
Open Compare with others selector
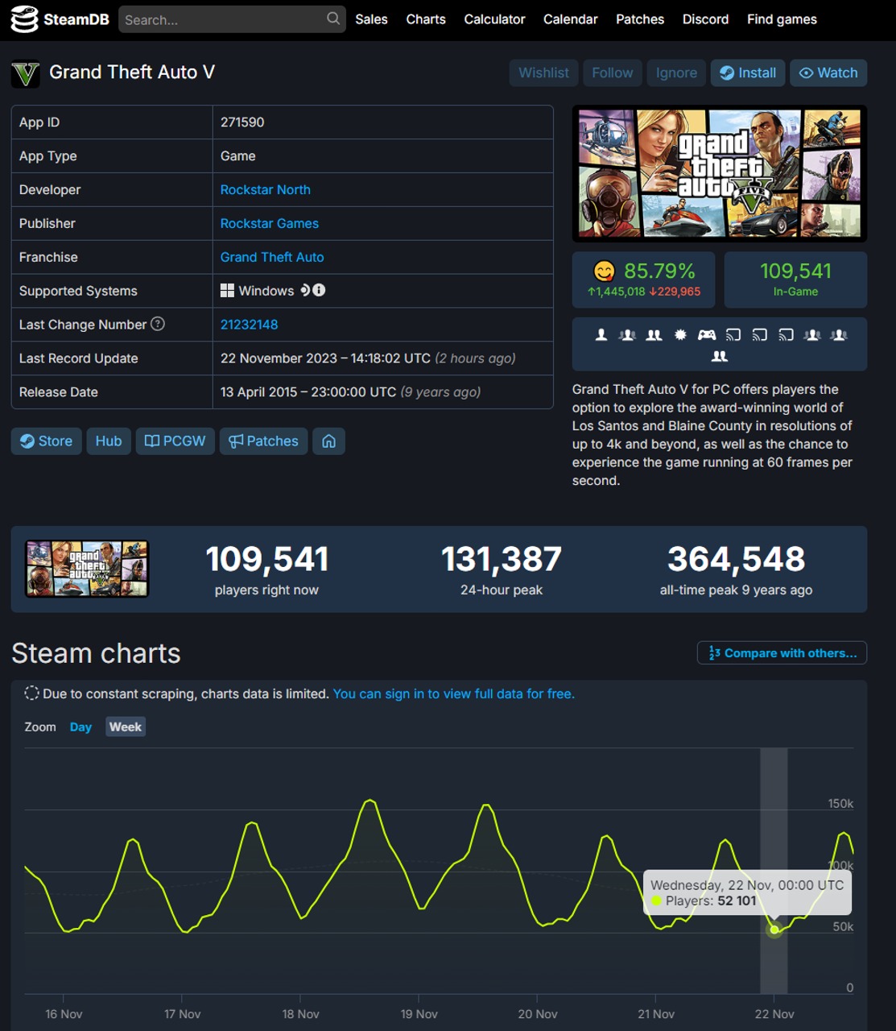[x=782, y=653]
